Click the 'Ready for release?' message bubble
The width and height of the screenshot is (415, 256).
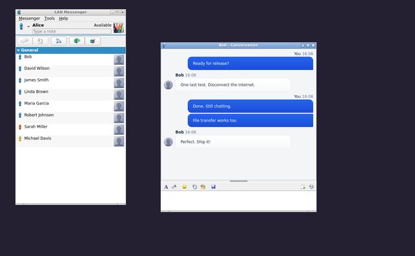click(x=250, y=64)
